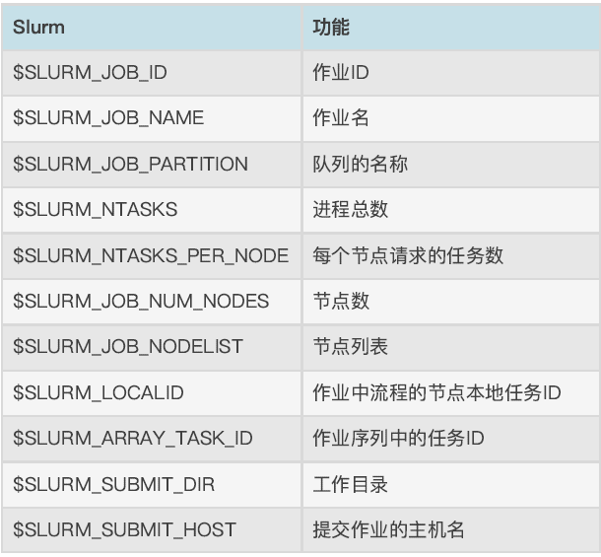Select the $SLURM_JOB_NUM_NODES cell
This screenshot has height=557, width=601.
tap(152, 302)
